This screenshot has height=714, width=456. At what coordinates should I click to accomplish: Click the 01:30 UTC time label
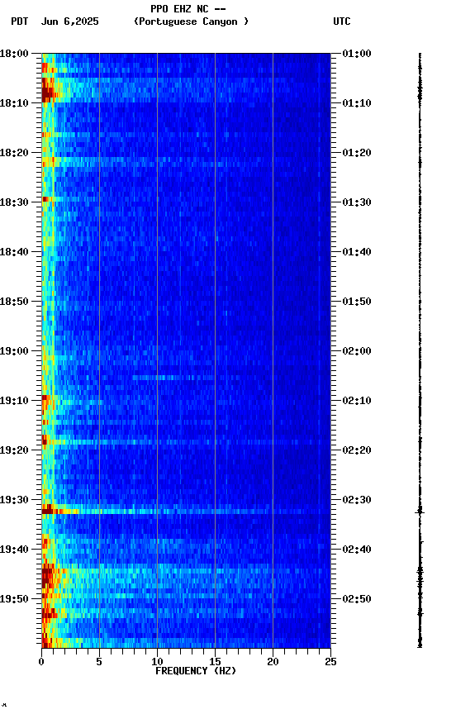(x=357, y=202)
